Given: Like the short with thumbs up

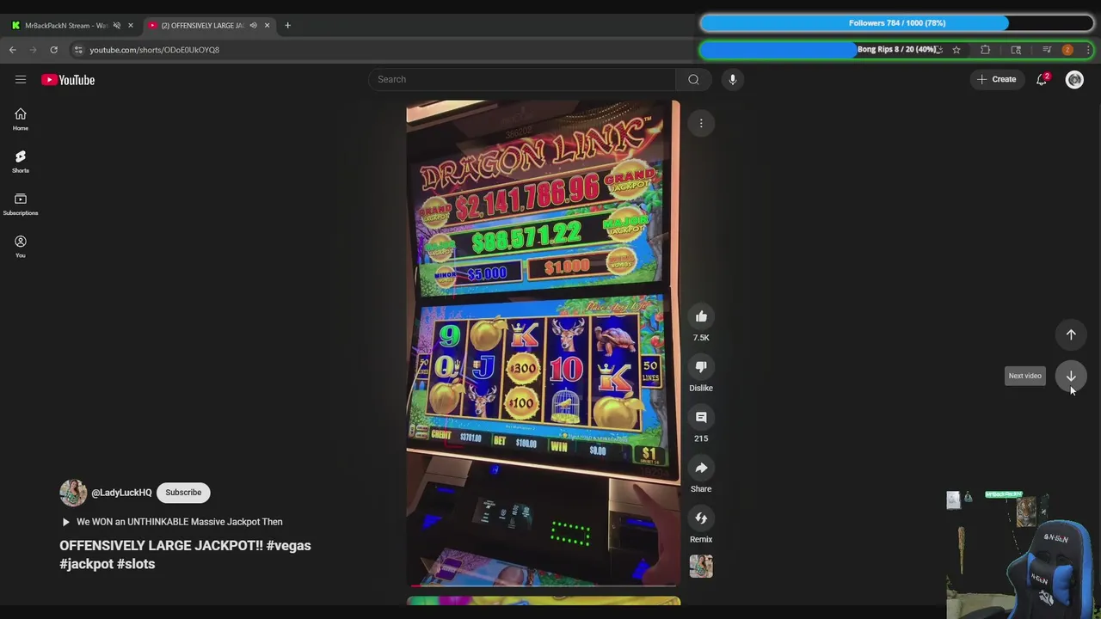Looking at the screenshot, I should click(701, 316).
